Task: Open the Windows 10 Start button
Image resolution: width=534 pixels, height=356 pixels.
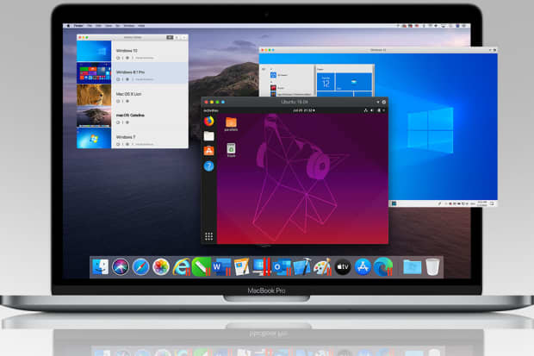Action: (392, 205)
